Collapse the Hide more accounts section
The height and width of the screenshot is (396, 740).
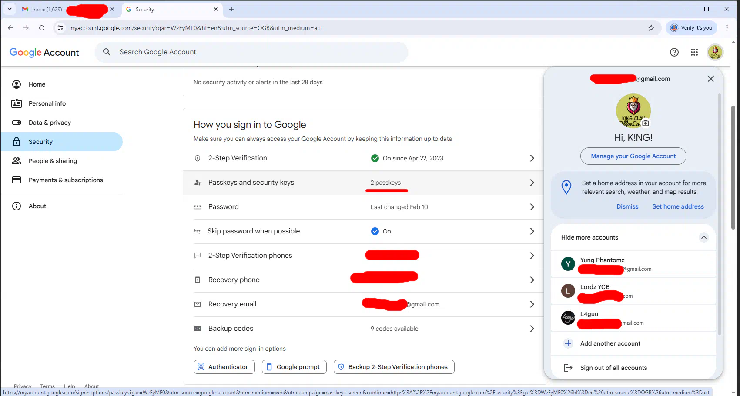(x=704, y=237)
